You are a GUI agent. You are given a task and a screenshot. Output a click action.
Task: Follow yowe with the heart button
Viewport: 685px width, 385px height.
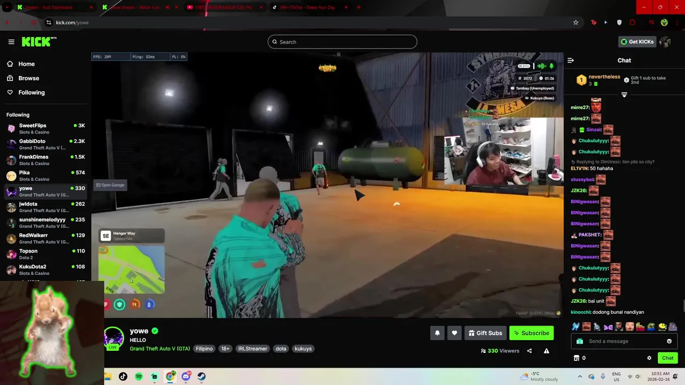click(454, 333)
